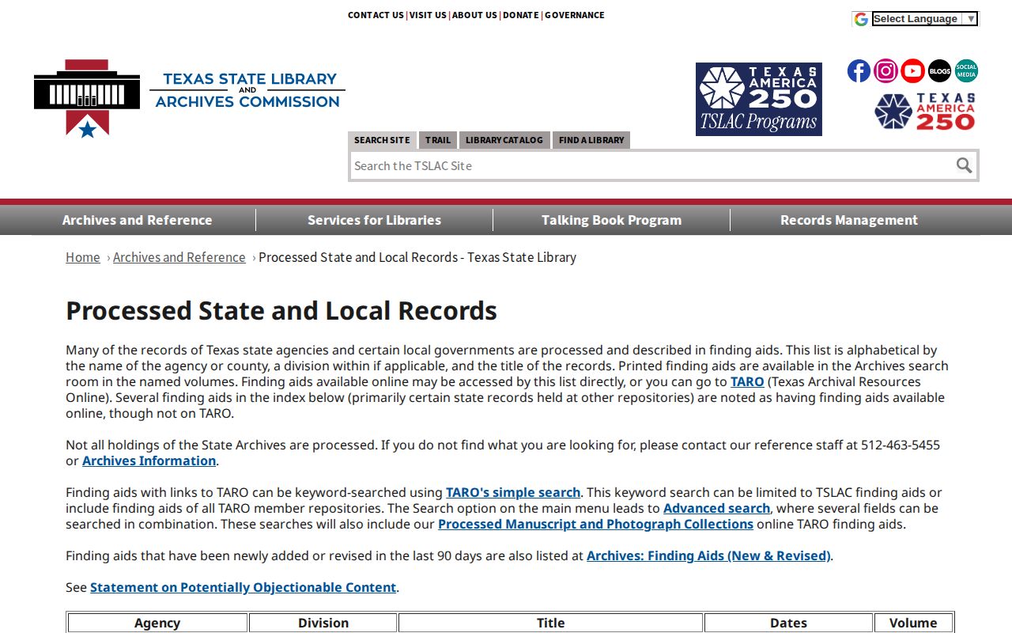Screen dimensions: 1012x633
Task: Follow the About Us link
Action: coord(474,15)
